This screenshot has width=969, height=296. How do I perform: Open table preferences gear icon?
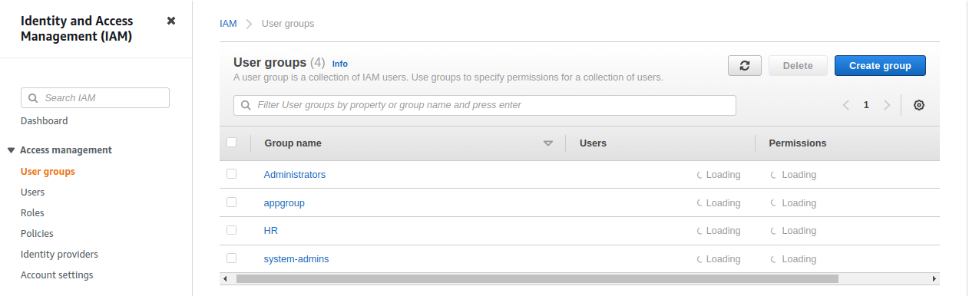coord(918,105)
